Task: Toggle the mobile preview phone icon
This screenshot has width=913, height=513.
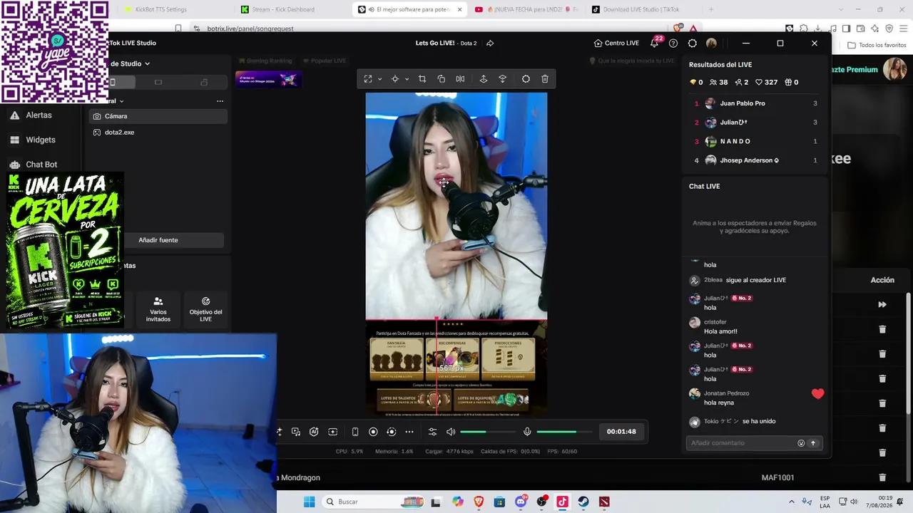Action: (x=355, y=432)
